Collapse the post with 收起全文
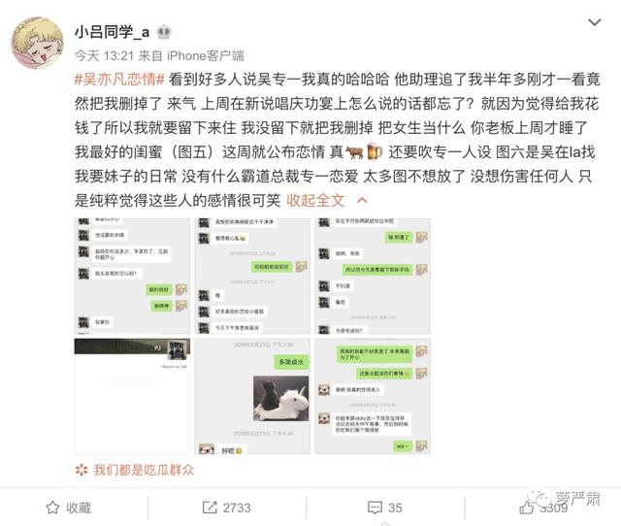 [x=315, y=201]
